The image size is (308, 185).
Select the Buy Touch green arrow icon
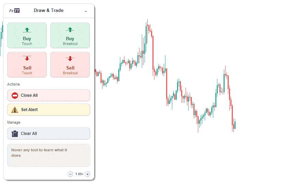(27, 30)
